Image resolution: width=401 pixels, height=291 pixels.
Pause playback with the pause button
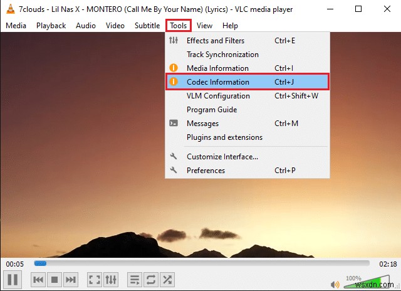[x=13, y=280]
